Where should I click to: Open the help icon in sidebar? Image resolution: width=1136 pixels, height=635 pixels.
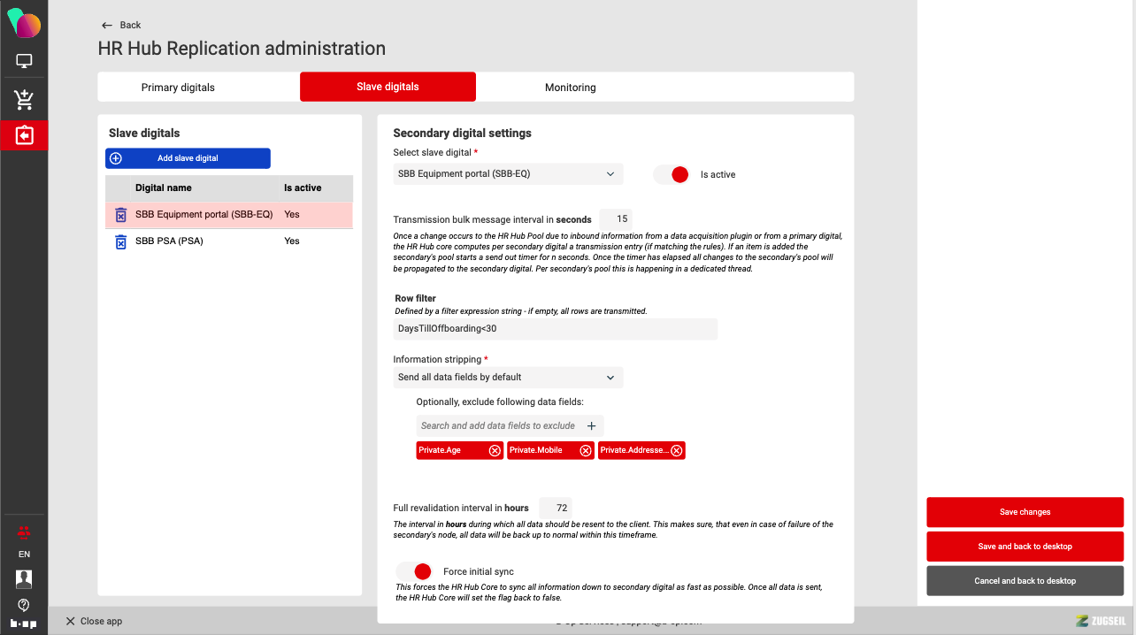(24, 605)
